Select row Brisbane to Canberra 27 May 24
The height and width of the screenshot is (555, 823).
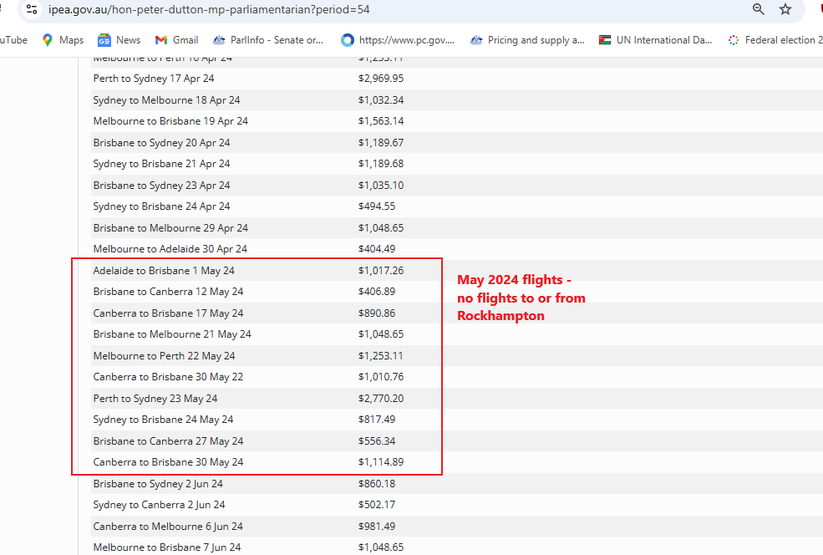457,440
